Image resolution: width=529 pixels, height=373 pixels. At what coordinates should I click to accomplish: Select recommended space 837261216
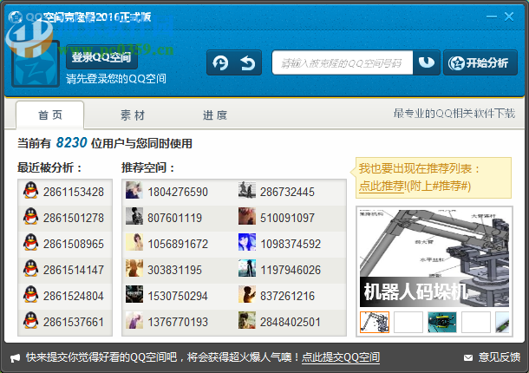click(287, 296)
